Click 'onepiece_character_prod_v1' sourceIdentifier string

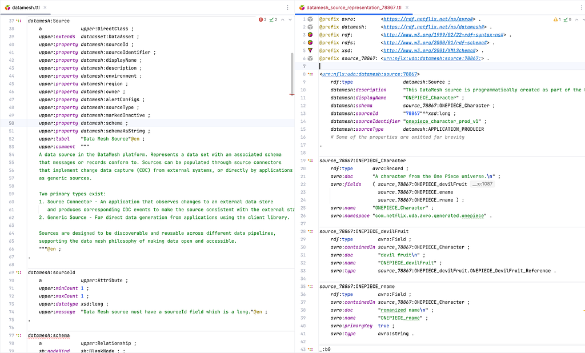click(442, 121)
